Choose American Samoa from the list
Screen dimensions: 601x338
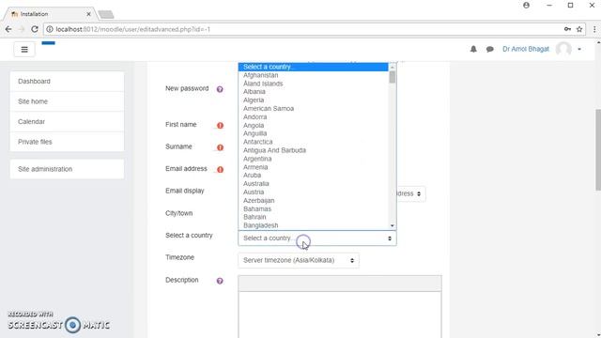click(x=313, y=109)
